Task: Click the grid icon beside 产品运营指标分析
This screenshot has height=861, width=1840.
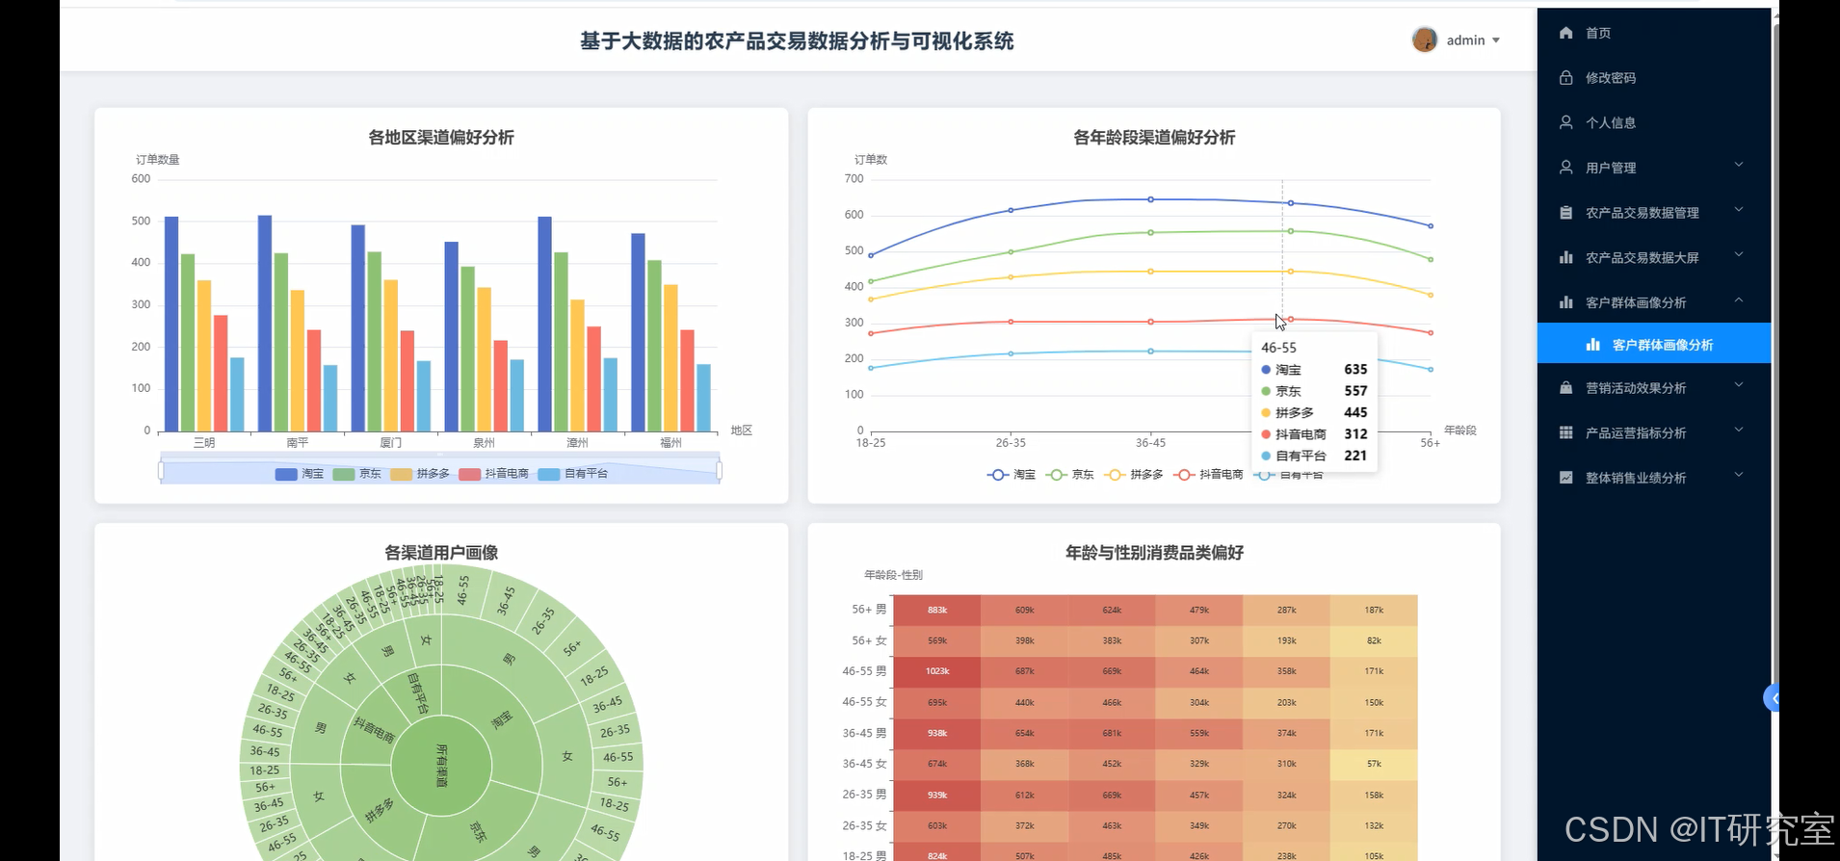Action: point(1565,432)
